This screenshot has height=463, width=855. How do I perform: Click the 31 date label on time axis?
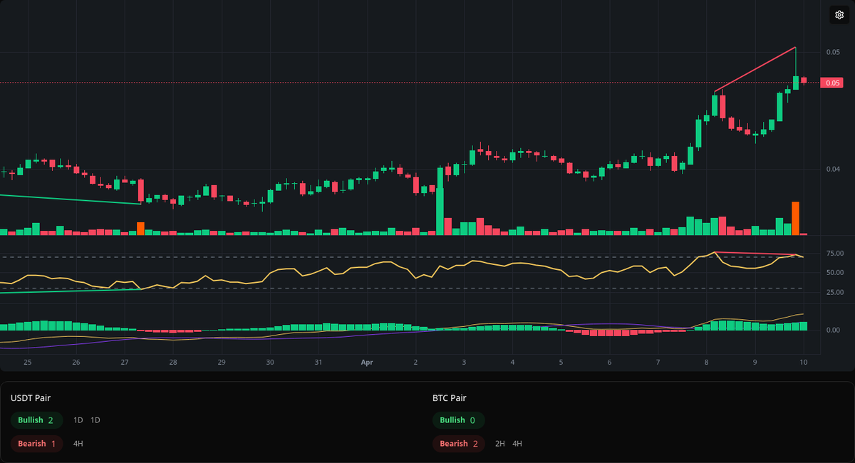point(318,363)
